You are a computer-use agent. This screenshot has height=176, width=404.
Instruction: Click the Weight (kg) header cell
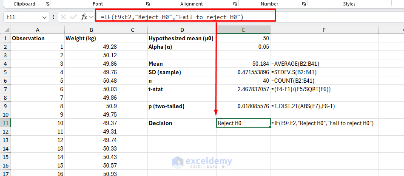(91, 38)
